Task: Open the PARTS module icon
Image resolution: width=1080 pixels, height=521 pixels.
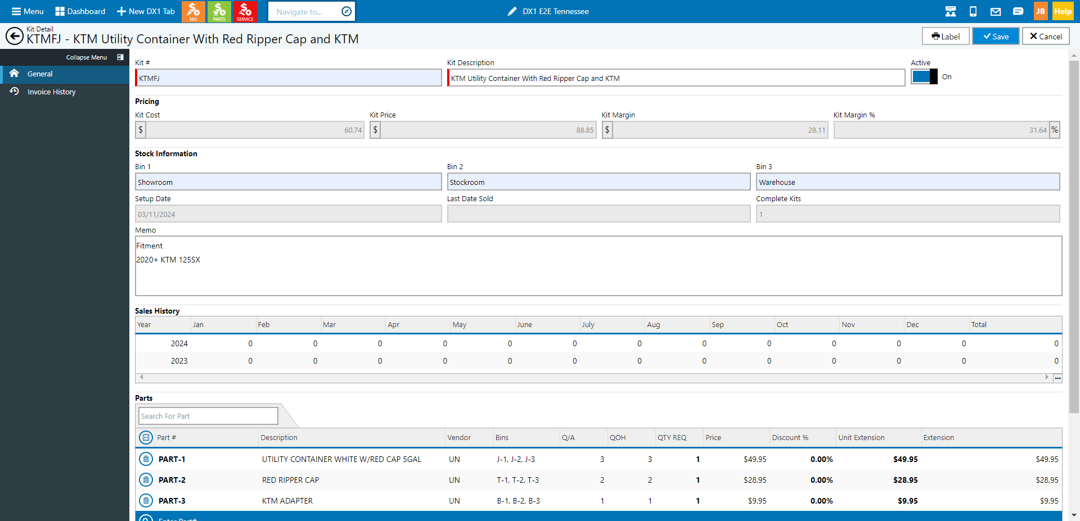Action: tap(219, 11)
